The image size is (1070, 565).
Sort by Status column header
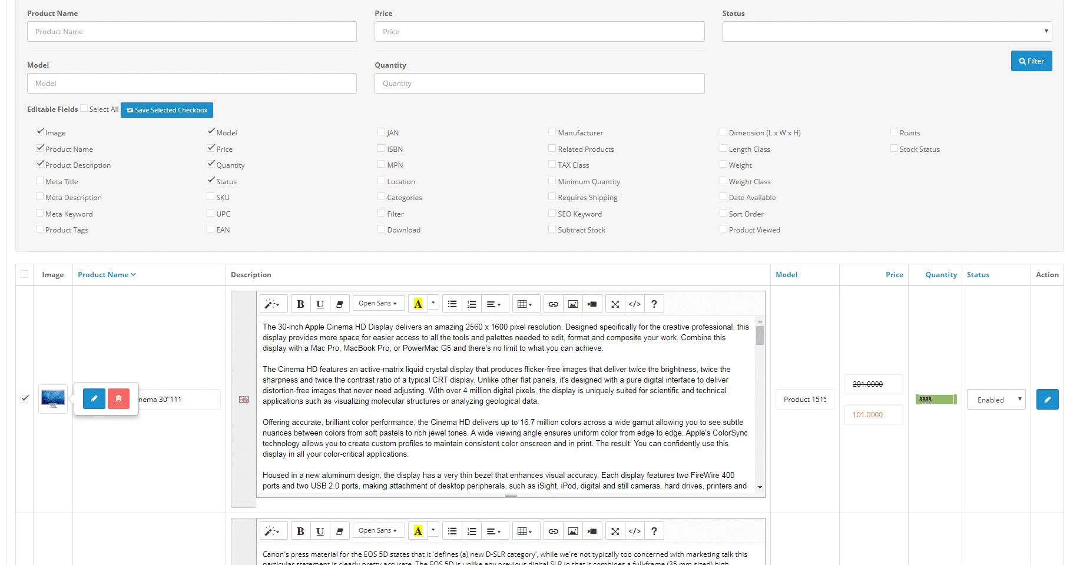point(978,275)
